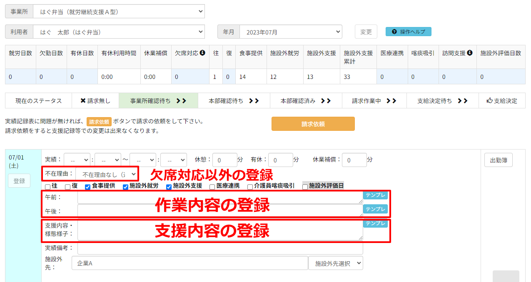The height and width of the screenshot is (282, 531).
Task: Open the 不在理由 dropdown
Action: pos(107,174)
